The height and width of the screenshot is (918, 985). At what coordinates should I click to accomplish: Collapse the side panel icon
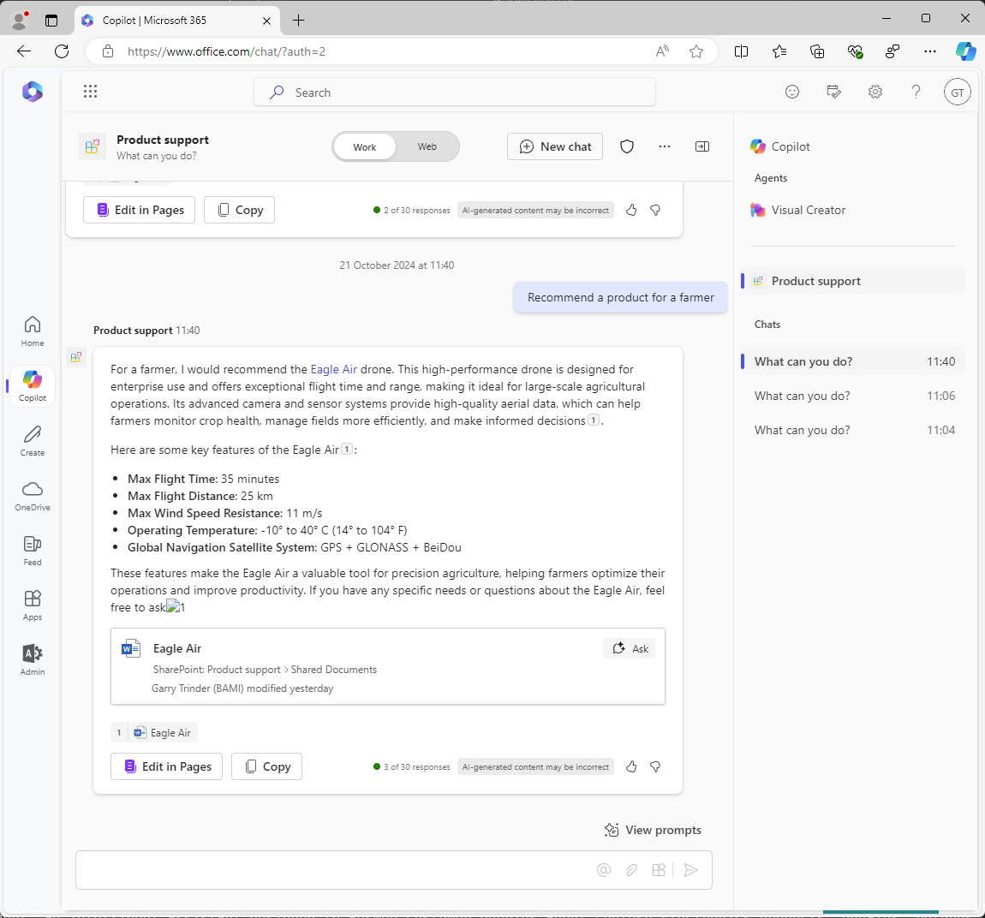click(x=702, y=147)
